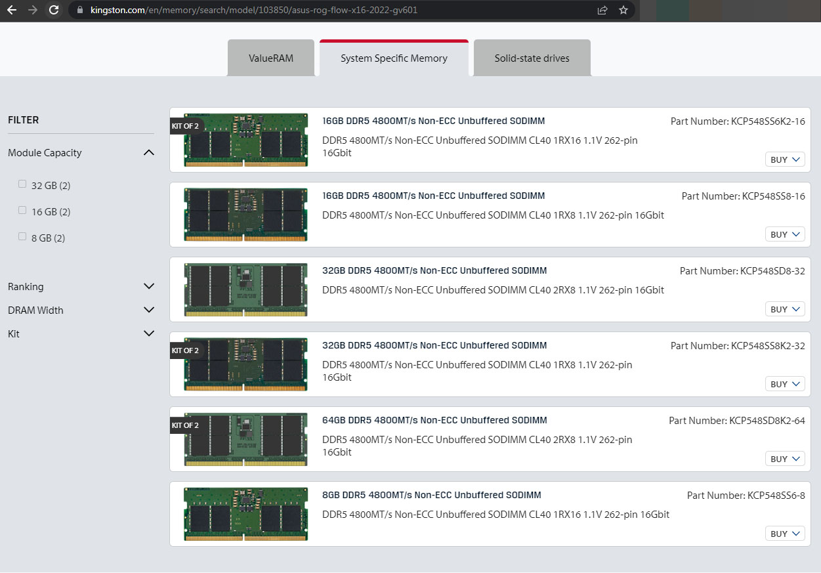Click the share page icon in address bar
The image size is (821, 573).
[602, 10]
